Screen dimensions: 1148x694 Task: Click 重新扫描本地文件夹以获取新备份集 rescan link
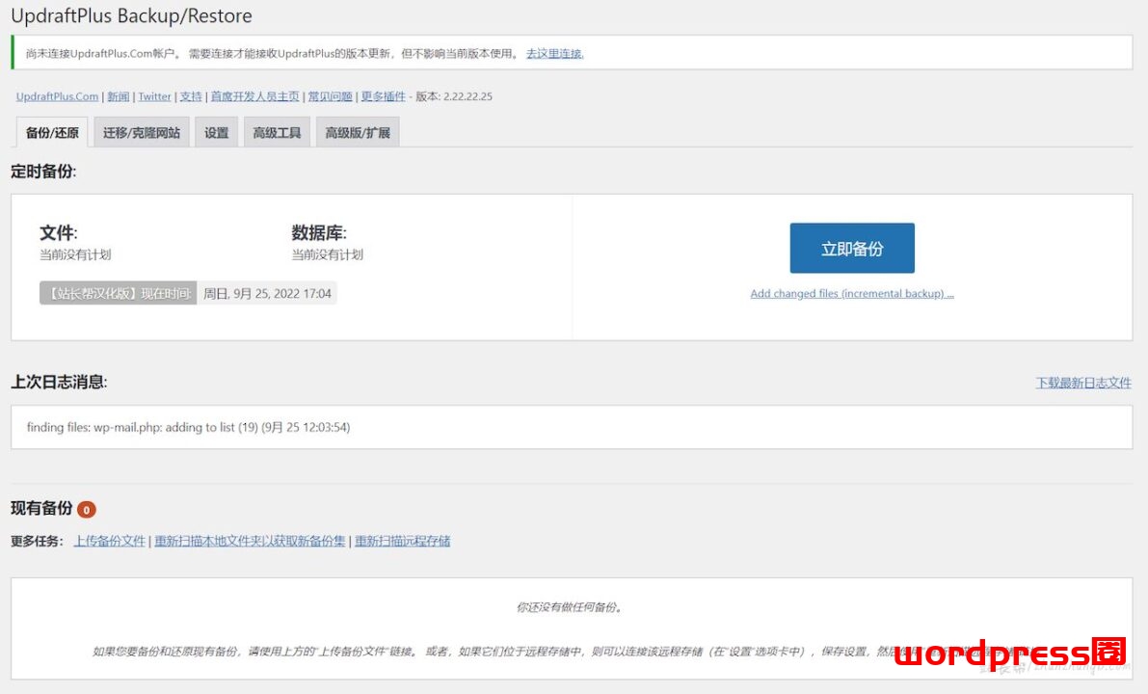[x=250, y=541]
